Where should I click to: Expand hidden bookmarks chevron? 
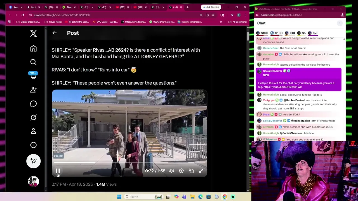pos(221,22)
